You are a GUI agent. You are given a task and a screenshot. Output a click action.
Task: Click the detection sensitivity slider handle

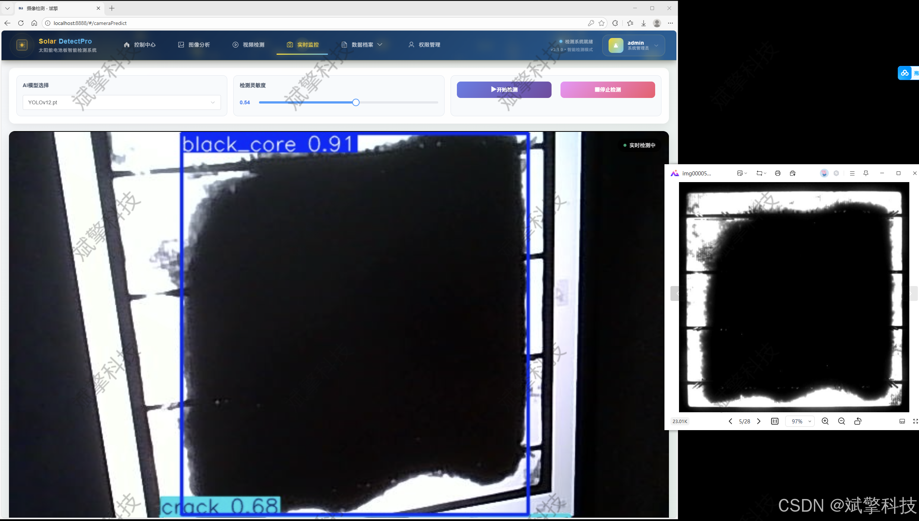(356, 102)
